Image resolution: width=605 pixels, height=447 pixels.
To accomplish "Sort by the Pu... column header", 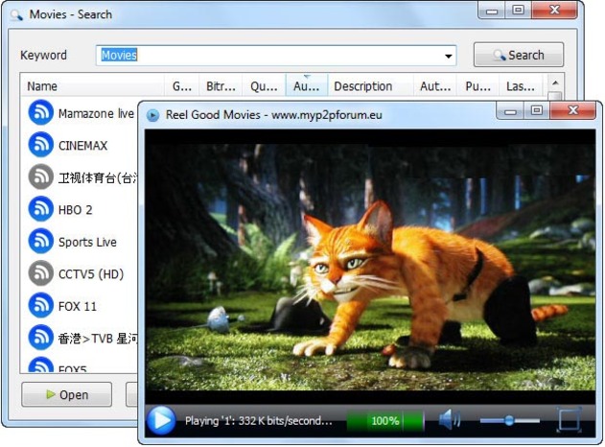I will [x=478, y=86].
